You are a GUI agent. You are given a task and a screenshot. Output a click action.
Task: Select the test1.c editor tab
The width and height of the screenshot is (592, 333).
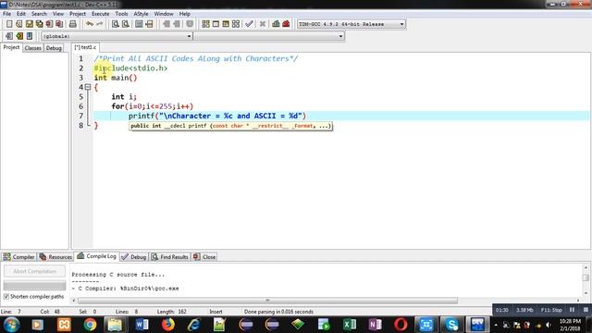click(85, 47)
